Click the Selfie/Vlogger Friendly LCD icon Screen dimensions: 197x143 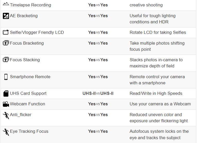point(6,32)
